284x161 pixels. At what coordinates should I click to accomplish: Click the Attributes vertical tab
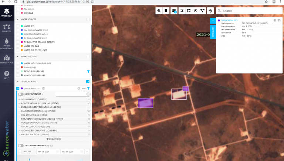tap(213, 32)
